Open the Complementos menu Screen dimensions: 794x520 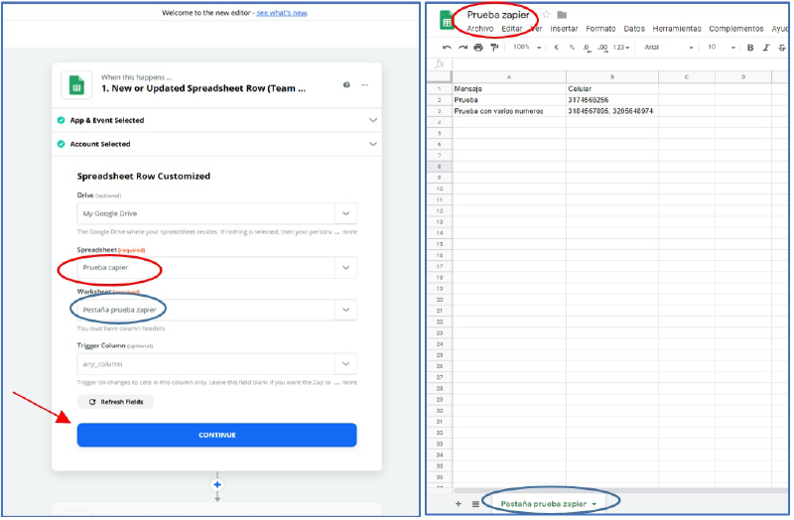(735, 29)
